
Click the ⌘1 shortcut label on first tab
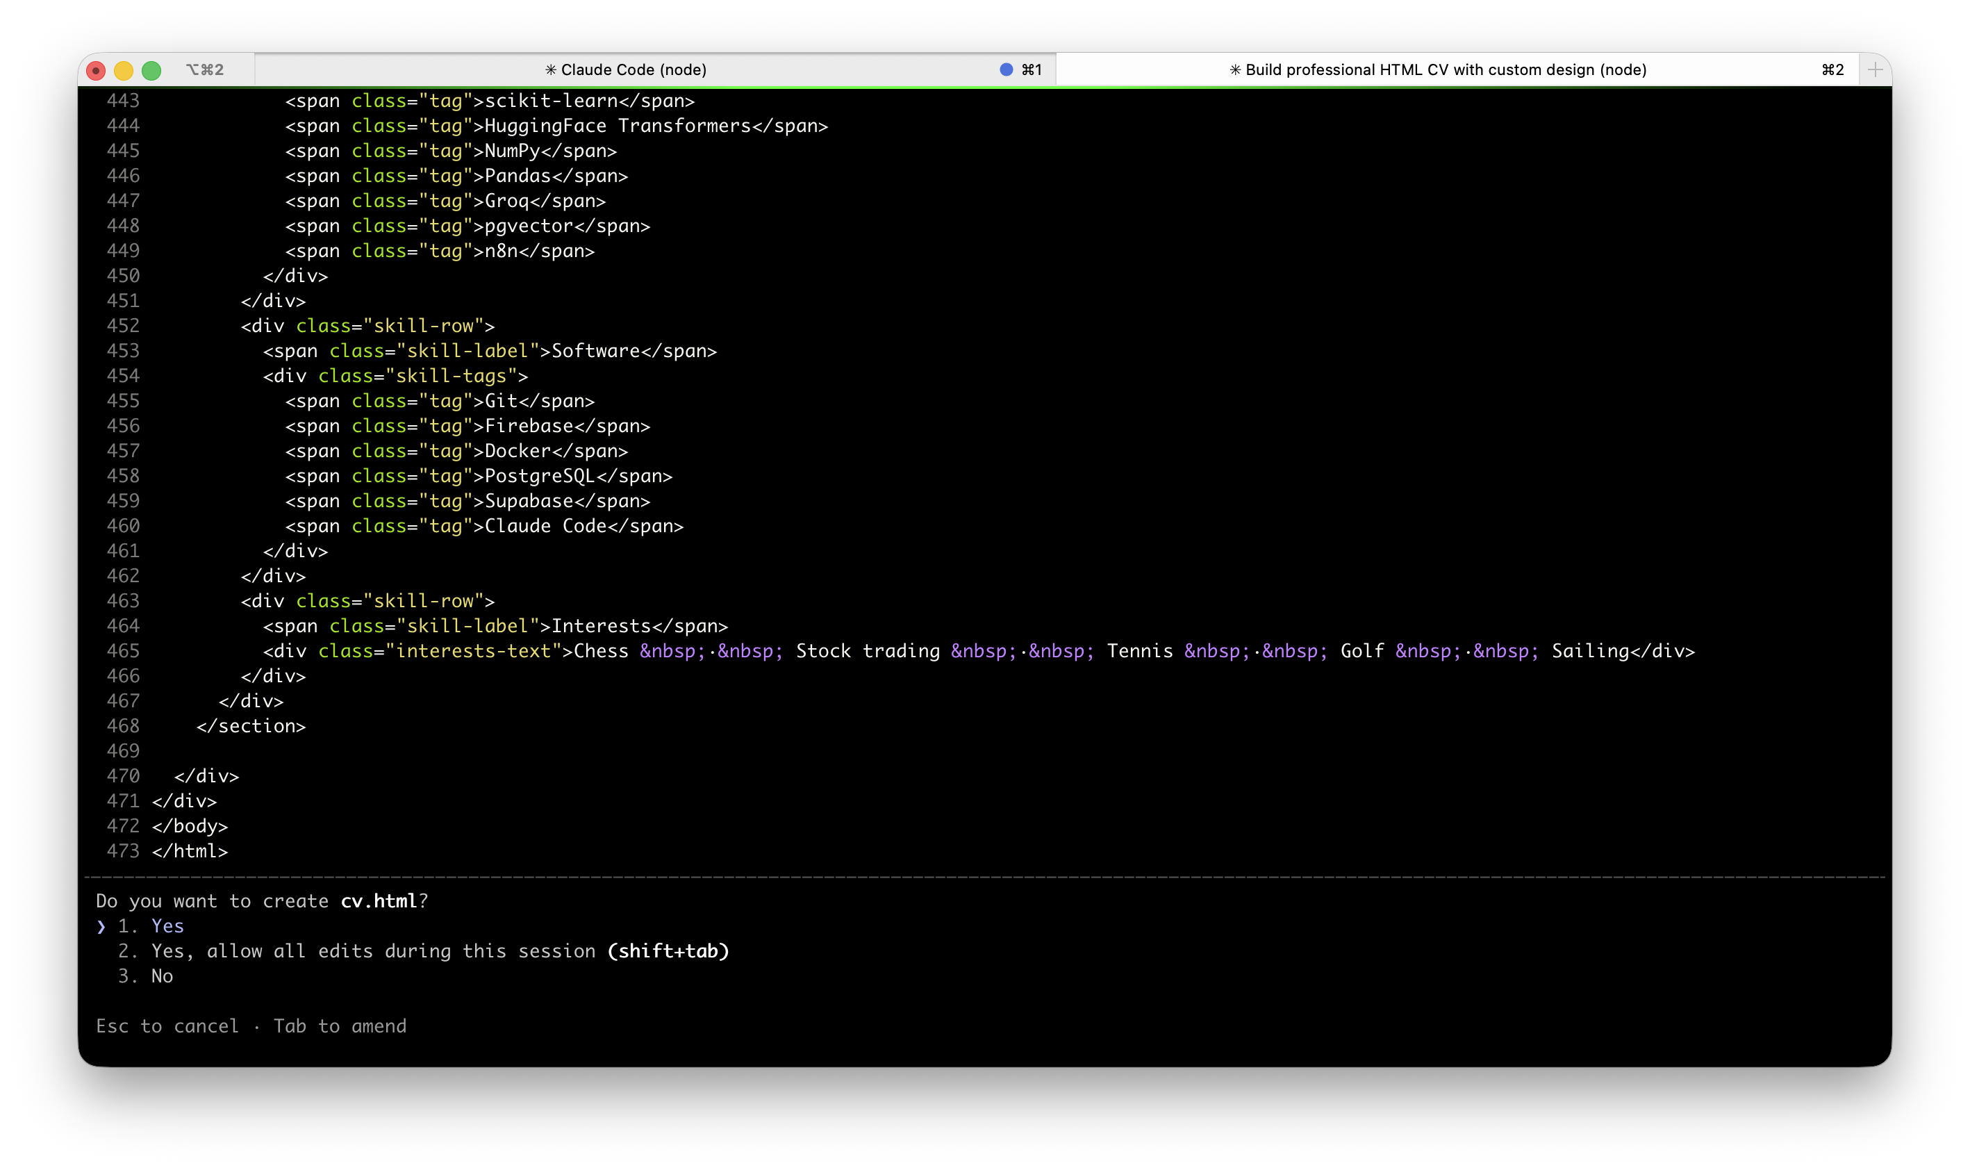tap(1032, 69)
